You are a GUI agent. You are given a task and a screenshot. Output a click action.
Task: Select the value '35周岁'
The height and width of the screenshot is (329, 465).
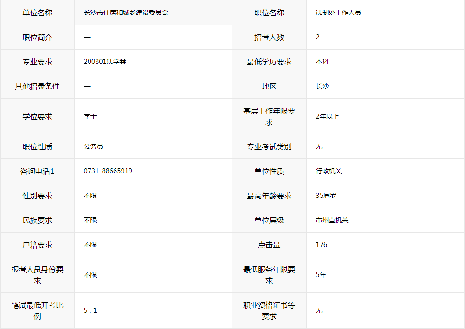[x=326, y=196]
